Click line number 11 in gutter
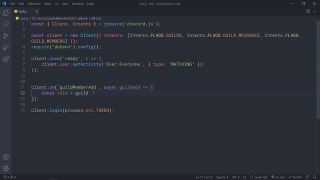Screen dimensions: 320x180 [x=22, y=87]
